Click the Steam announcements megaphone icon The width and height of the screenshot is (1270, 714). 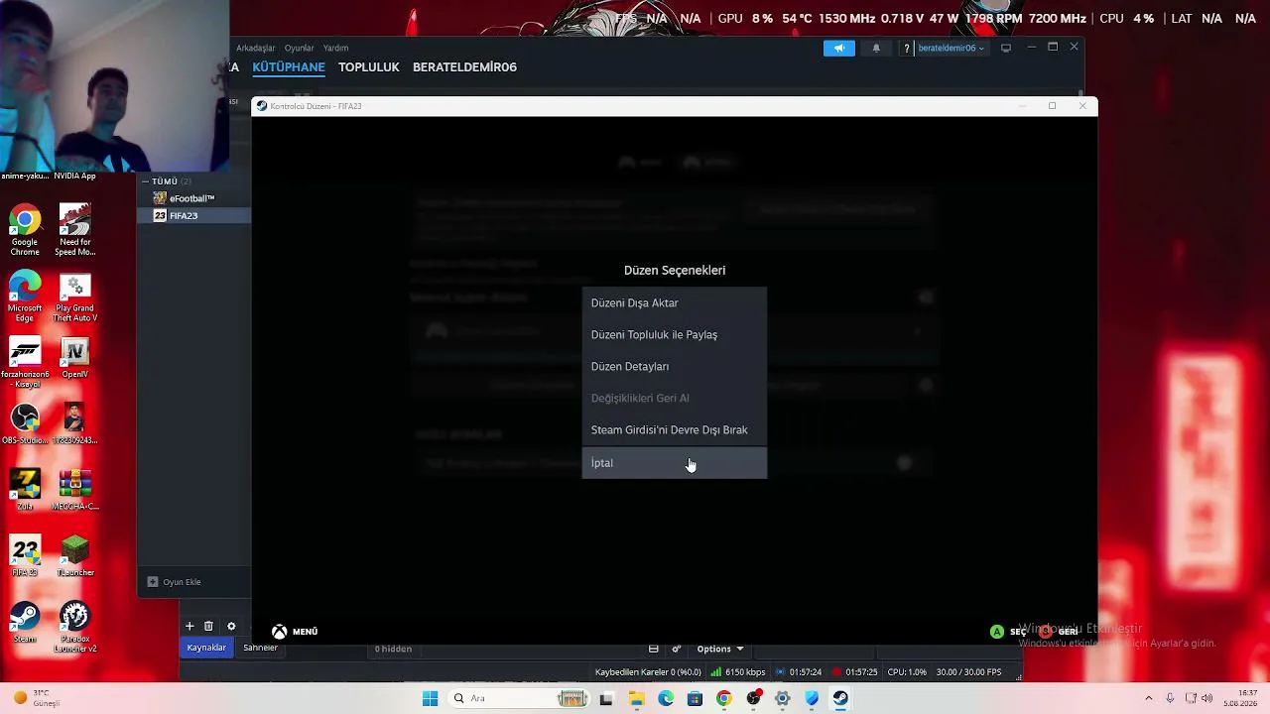coord(838,48)
